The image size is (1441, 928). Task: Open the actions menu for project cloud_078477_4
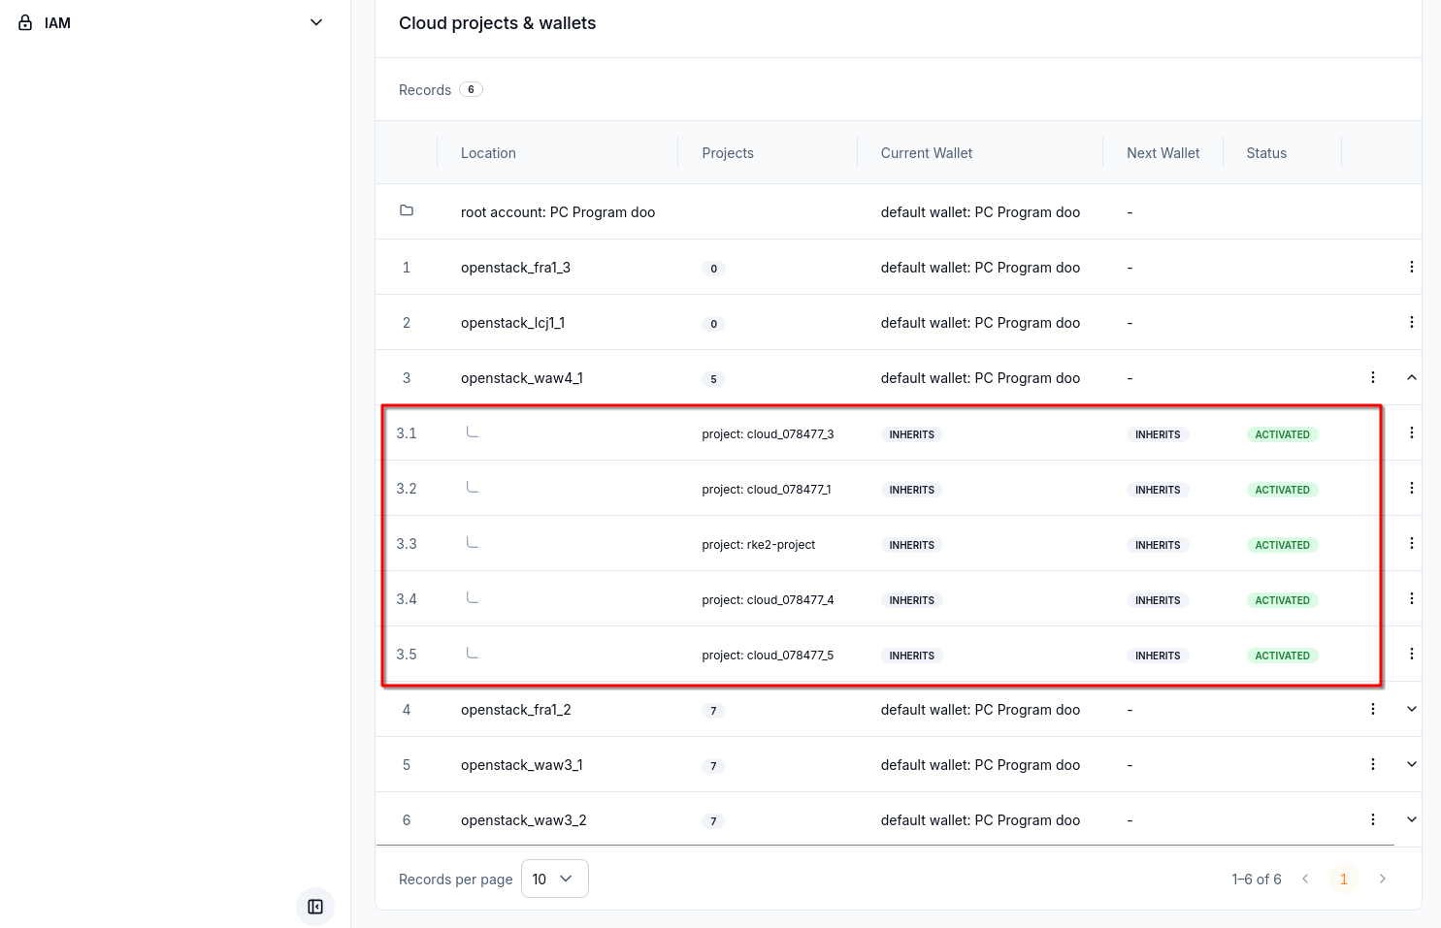[x=1411, y=598]
